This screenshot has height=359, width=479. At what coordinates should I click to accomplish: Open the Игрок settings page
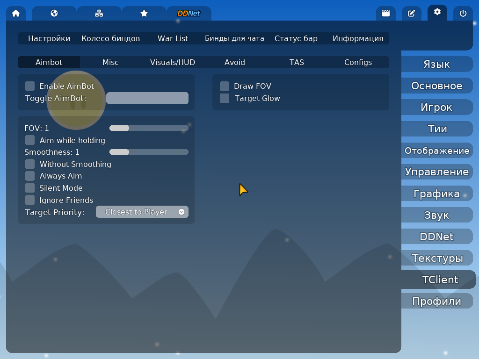pos(437,107)
